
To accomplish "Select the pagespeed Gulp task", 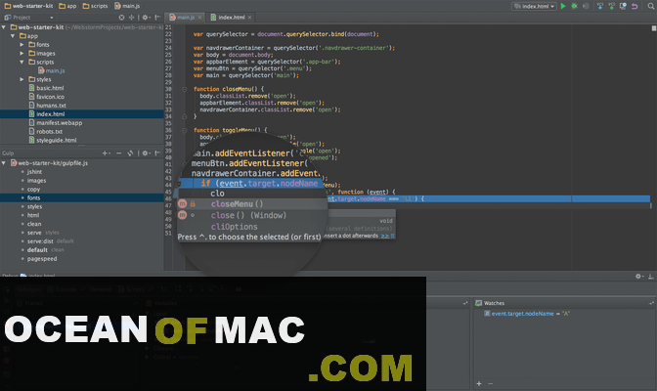I will 42,259.
